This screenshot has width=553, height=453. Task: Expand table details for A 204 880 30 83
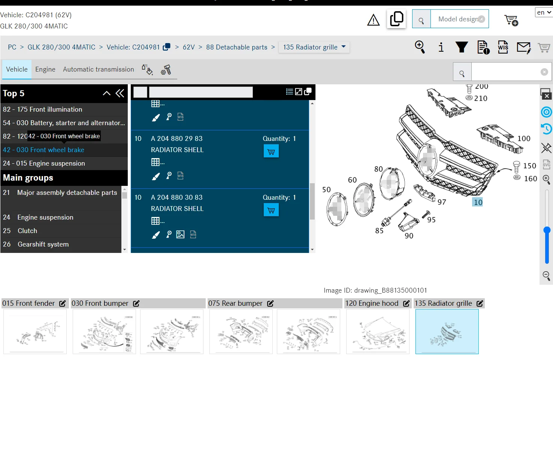157,221
